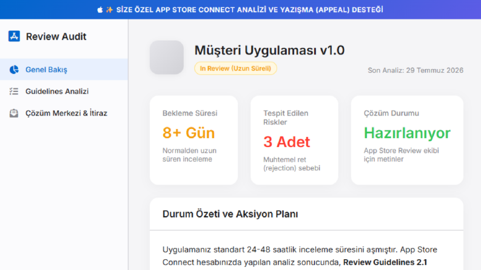Click the bold Review Guidelines 2.1 text

click(385, 262)
